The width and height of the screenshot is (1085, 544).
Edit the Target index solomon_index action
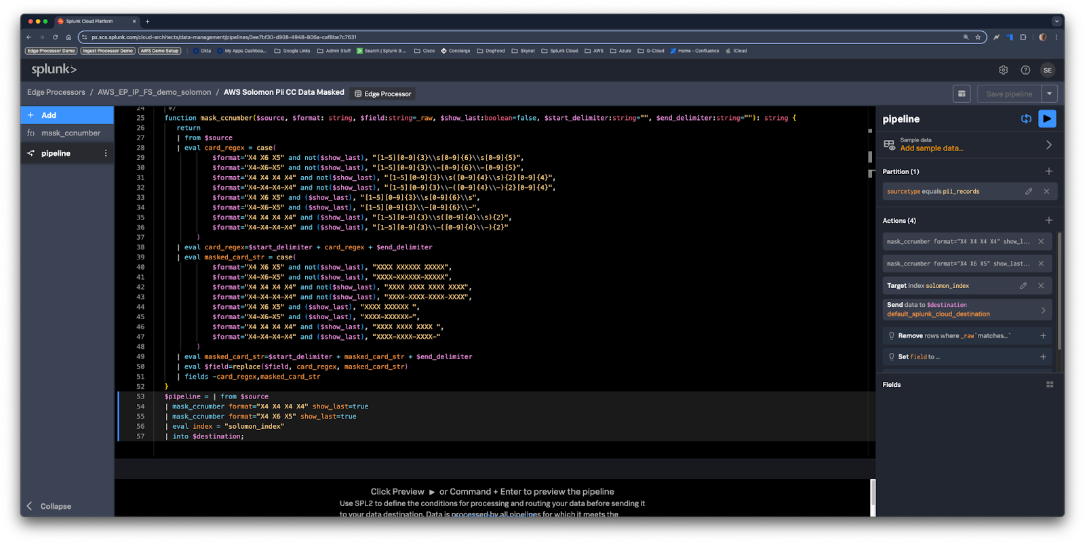(x=1023, y=286)
